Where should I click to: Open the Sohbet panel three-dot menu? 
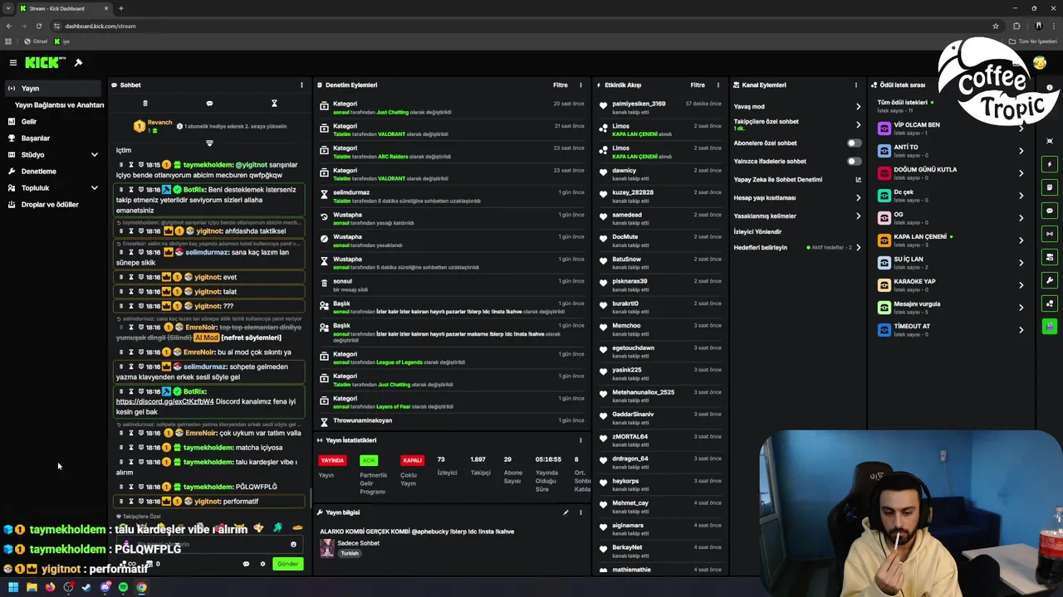(301, 85)
